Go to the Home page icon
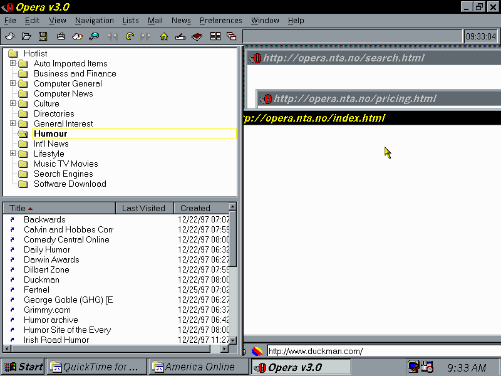Screen dimensions: 501x376 [164, 36]
